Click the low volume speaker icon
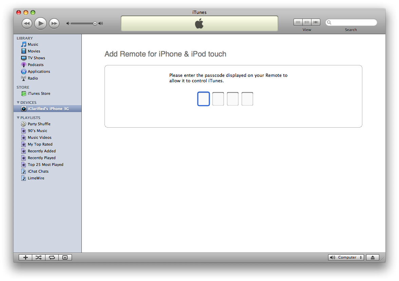The width and height of the screenshot is (399, 281). pos(68,23)
